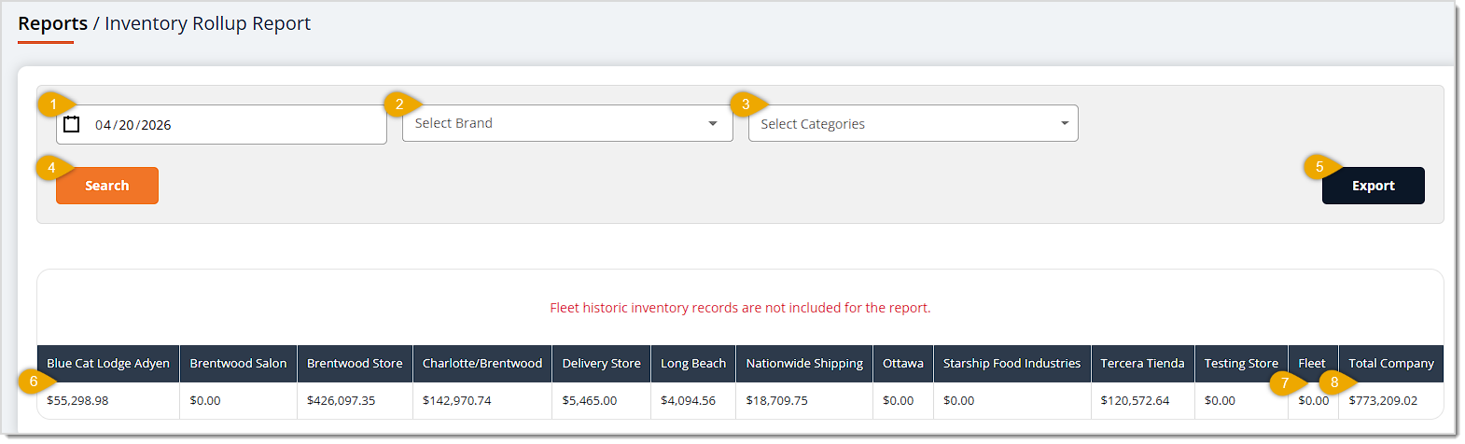Select the Fleet historic inventory warning message

pyautogui.click(x=740, y=308)
